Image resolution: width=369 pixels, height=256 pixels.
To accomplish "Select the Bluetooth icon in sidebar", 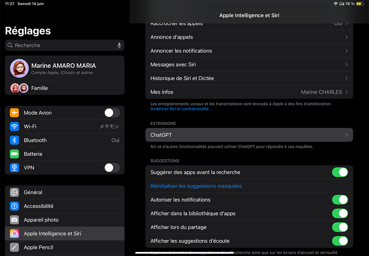I will 14,140.
